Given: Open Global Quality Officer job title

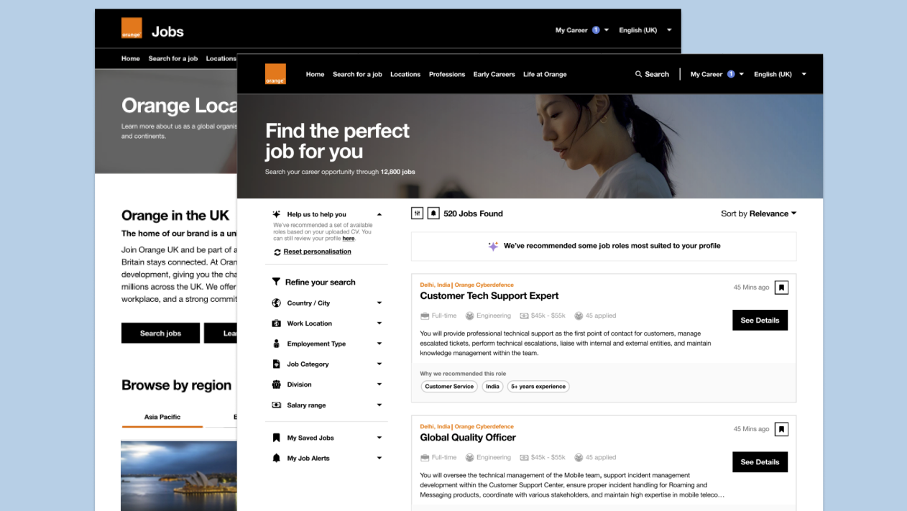Looking at the screenshot, I should pos(468,437).
